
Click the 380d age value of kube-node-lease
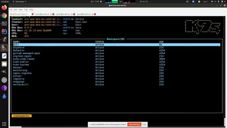(162, 59)
